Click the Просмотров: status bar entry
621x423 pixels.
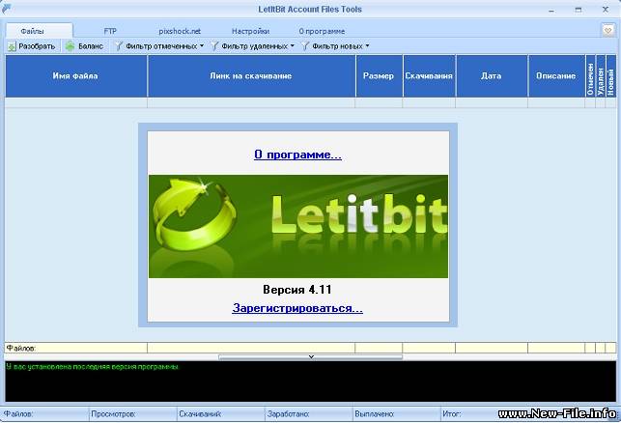[113, 414]
